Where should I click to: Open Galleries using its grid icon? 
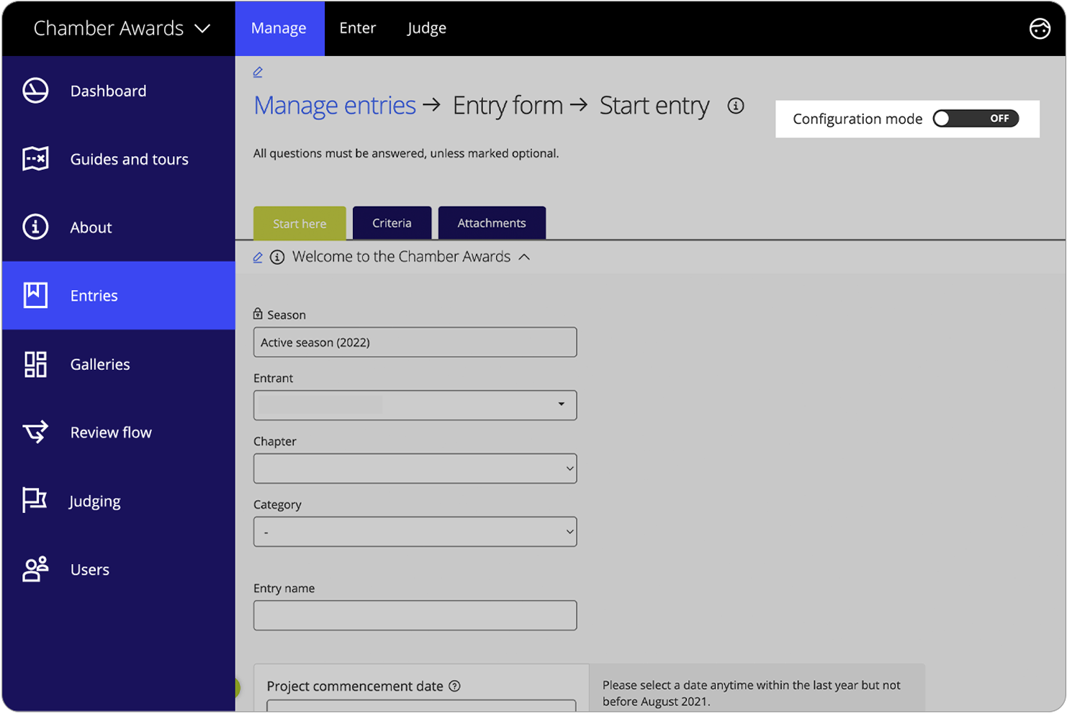35,364
